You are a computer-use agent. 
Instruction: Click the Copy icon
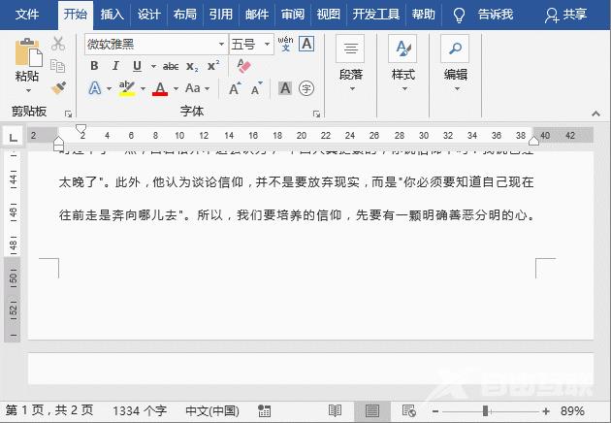point(57,66)
